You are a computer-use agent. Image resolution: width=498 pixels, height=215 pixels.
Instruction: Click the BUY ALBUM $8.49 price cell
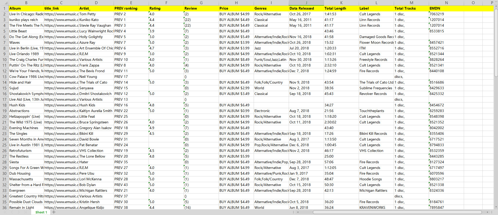point(236,60)
